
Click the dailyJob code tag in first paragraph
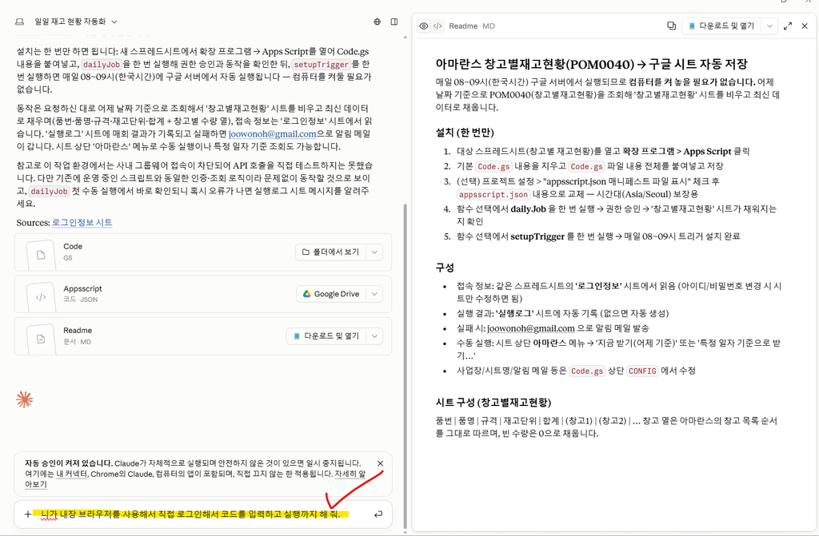(102, 64)
